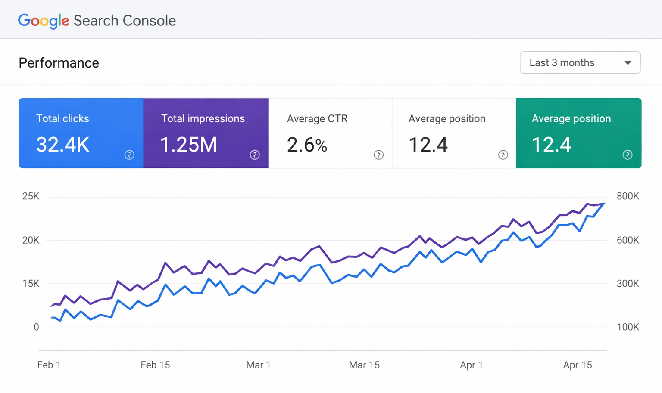
Task: Click the Apr 15 date on the chart axis
Action: 578,365
